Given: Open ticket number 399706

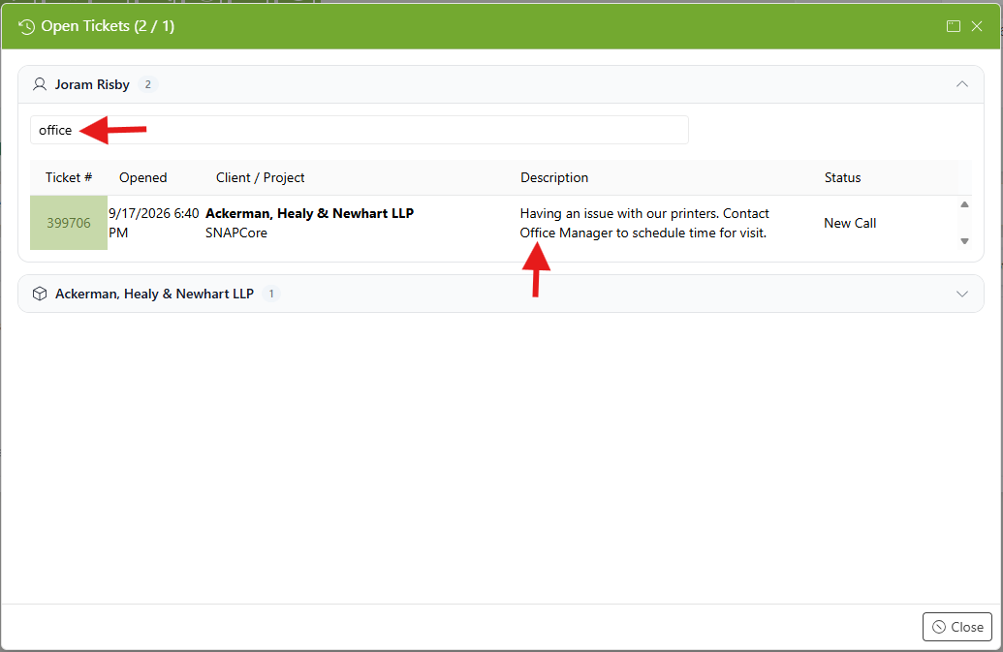Looking at the screenshot, I should [x=69, y=223].
